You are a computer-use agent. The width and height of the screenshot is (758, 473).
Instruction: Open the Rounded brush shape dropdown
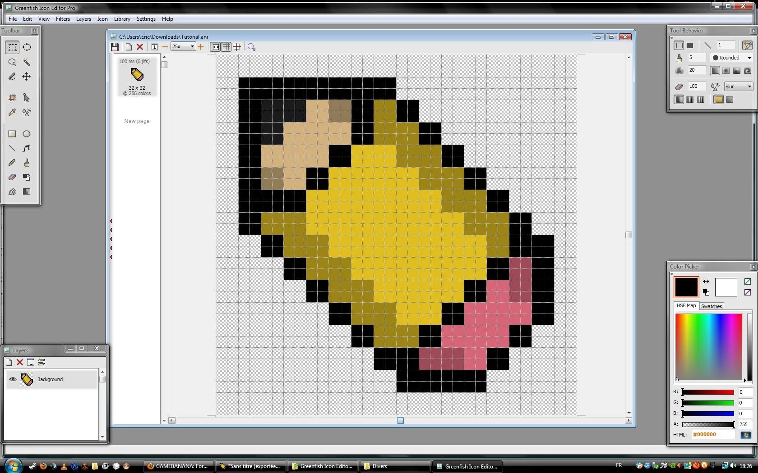(749, 58)
